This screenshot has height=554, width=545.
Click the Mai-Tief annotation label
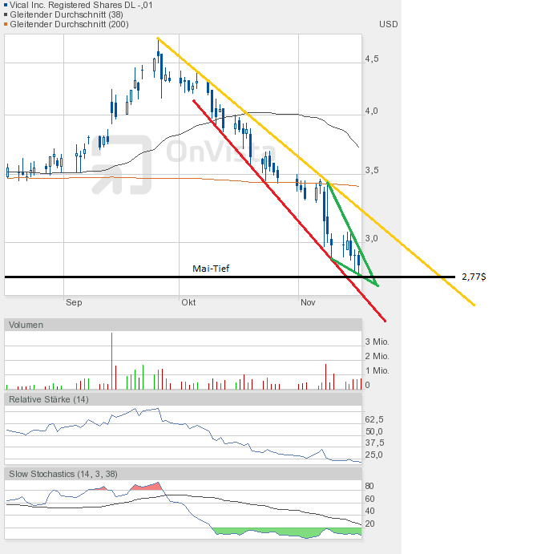click(211, 269)
